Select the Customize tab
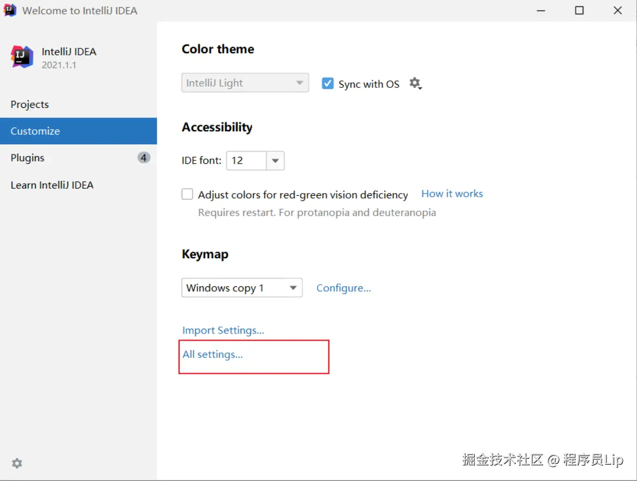637x481 pixels. click(x=79, y=131)
